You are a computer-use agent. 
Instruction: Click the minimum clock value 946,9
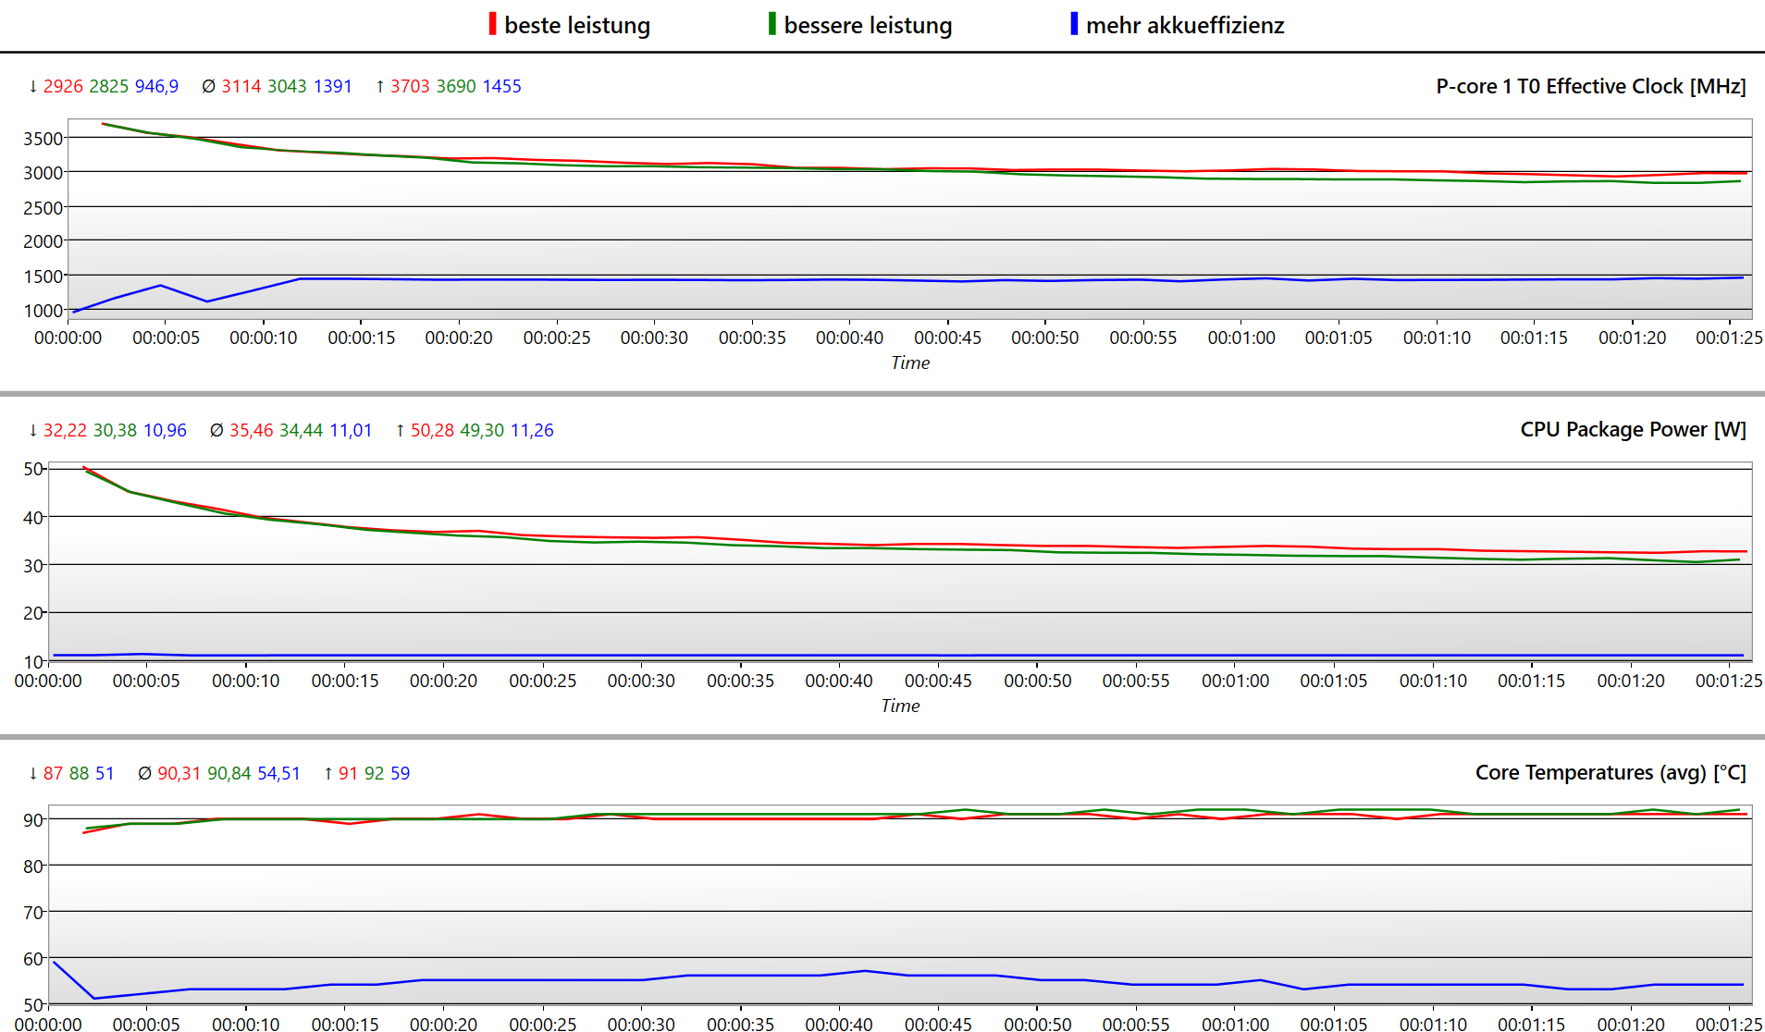coord(156,86)
